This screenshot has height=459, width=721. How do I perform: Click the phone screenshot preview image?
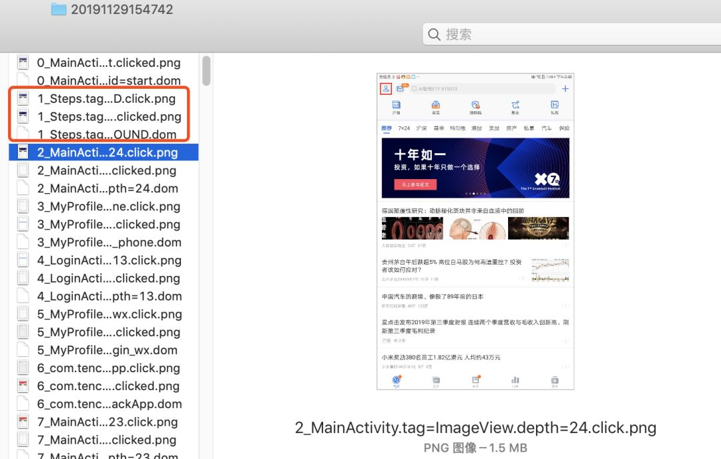click(475, 232)
